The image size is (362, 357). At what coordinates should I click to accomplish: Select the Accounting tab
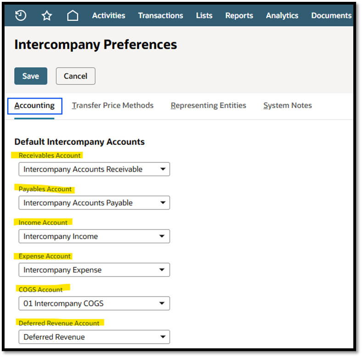(34, 105)
